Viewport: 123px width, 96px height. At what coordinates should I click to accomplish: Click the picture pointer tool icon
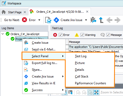pos(71,92)
